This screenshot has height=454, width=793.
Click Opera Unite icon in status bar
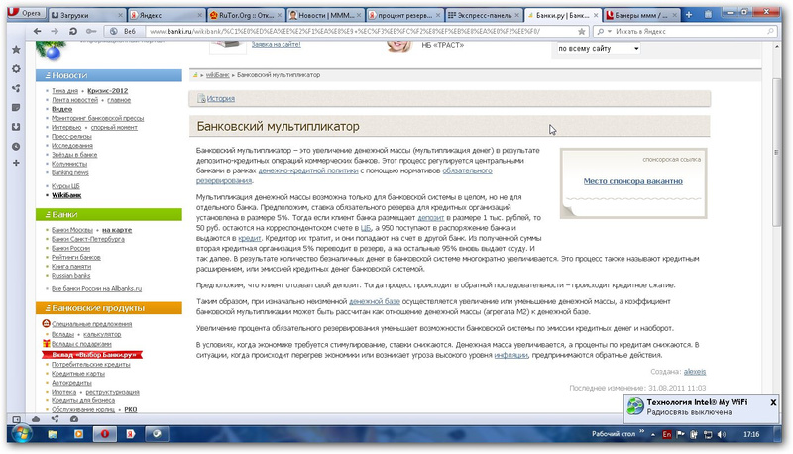(56, 419)
